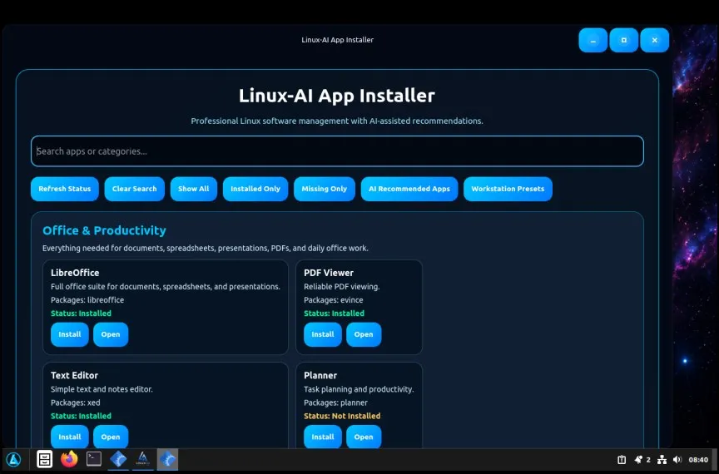Click the Office & Productivity heading
This screenshot has height=474, width=719.
[104, 230]
